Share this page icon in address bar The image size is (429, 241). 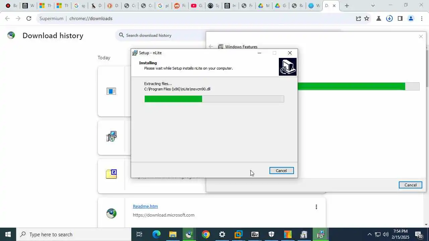358,18
